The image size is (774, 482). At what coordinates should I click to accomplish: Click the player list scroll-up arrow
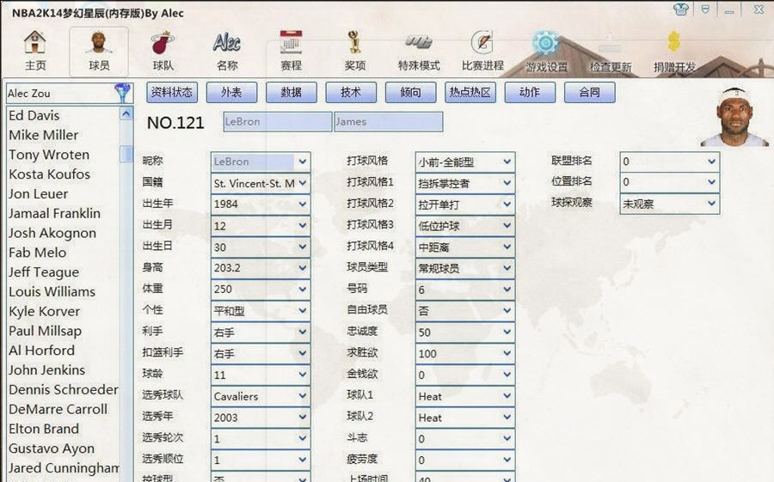[x=126, y=114]
